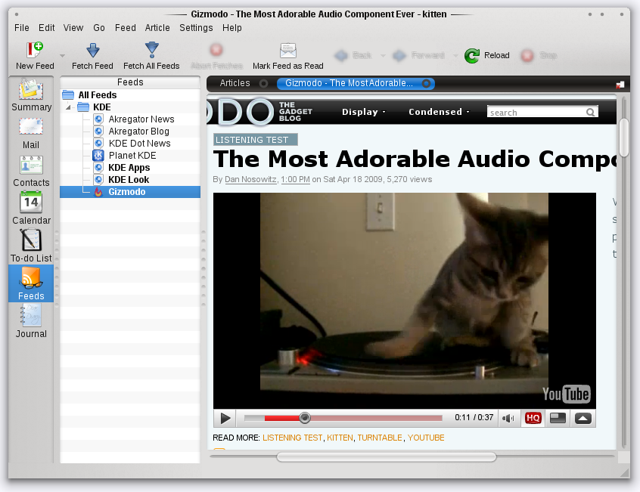Select Planet KDE feed
640x492 pixels.
(x=132, y=155)
